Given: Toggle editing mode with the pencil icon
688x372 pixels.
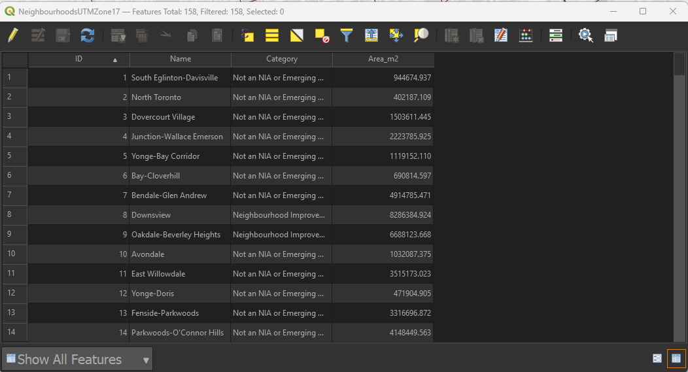Looking at the screenshot, I should [13, 35].
